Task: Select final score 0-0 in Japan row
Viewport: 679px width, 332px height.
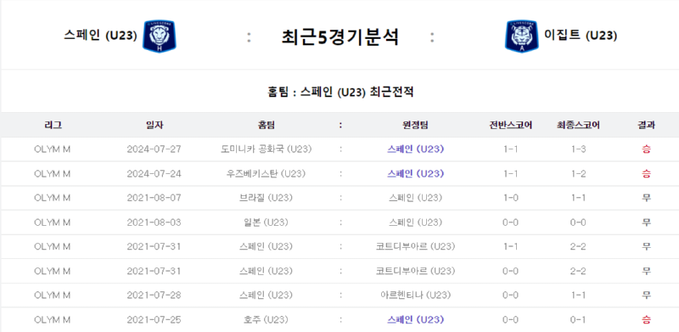Action: coord(579,222)
